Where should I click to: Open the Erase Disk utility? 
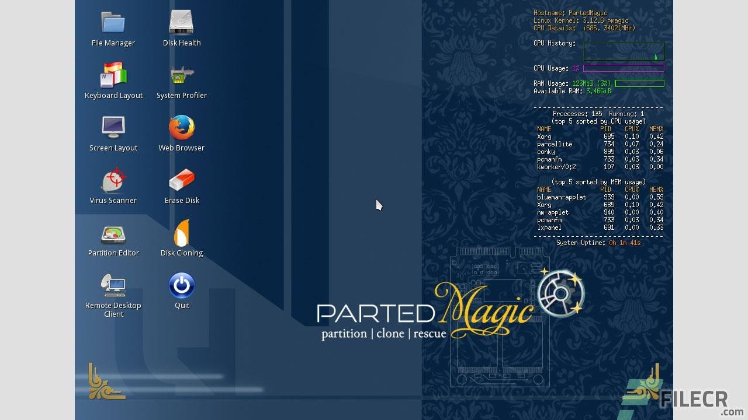[181, 180]
